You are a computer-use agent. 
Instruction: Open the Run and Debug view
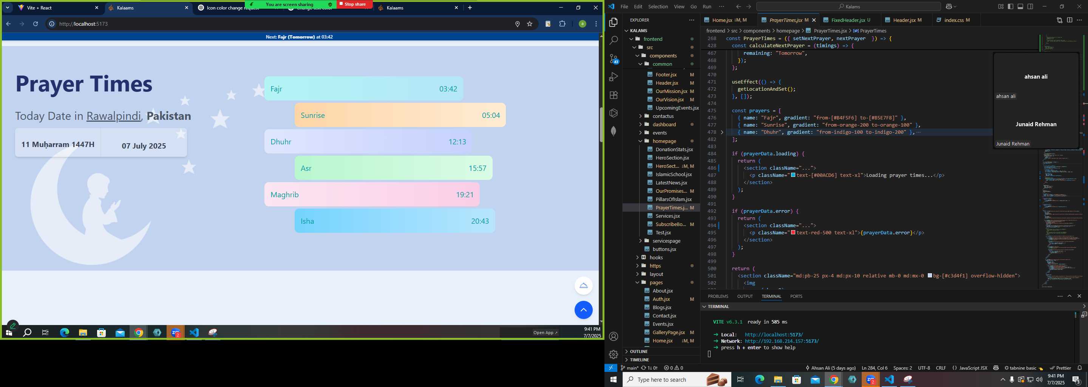(614, 77)
